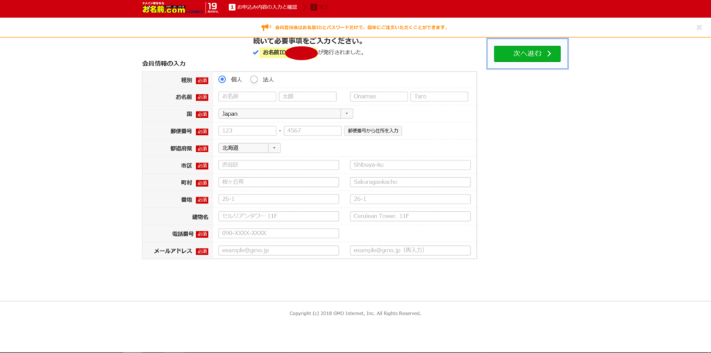The image size is (711, 353).
Task: Click the 桜ヶ丘町 town field
Action: 278,182
